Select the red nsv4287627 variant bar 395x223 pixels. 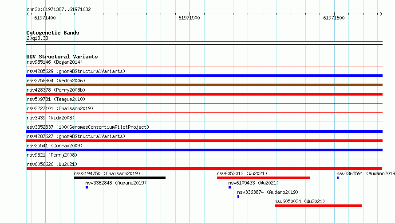(204, 141)
